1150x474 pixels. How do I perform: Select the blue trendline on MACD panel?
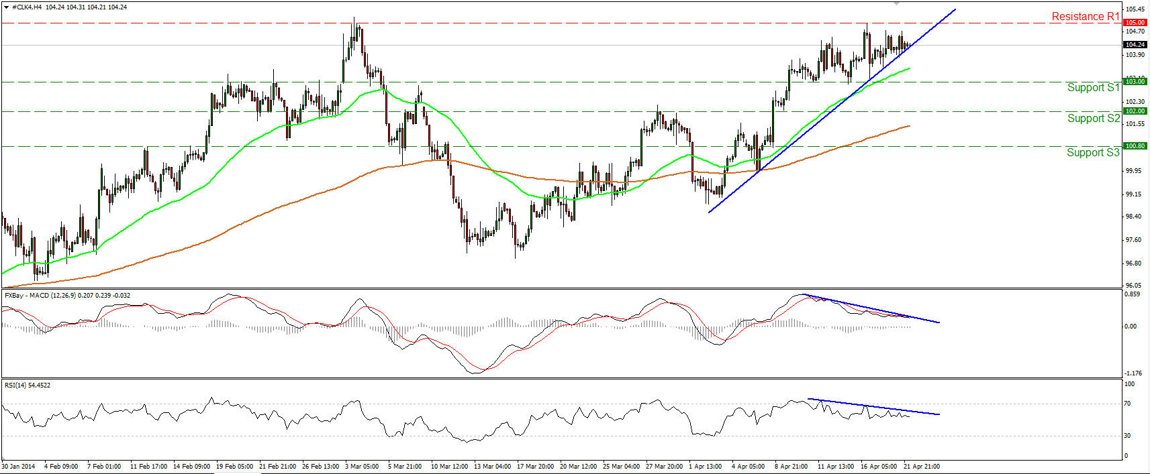(x=873, y=309)
